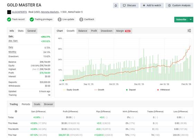Viewport: 194px width, 138px height.
Task: Open the Goals tab
Action: [37, 104]
